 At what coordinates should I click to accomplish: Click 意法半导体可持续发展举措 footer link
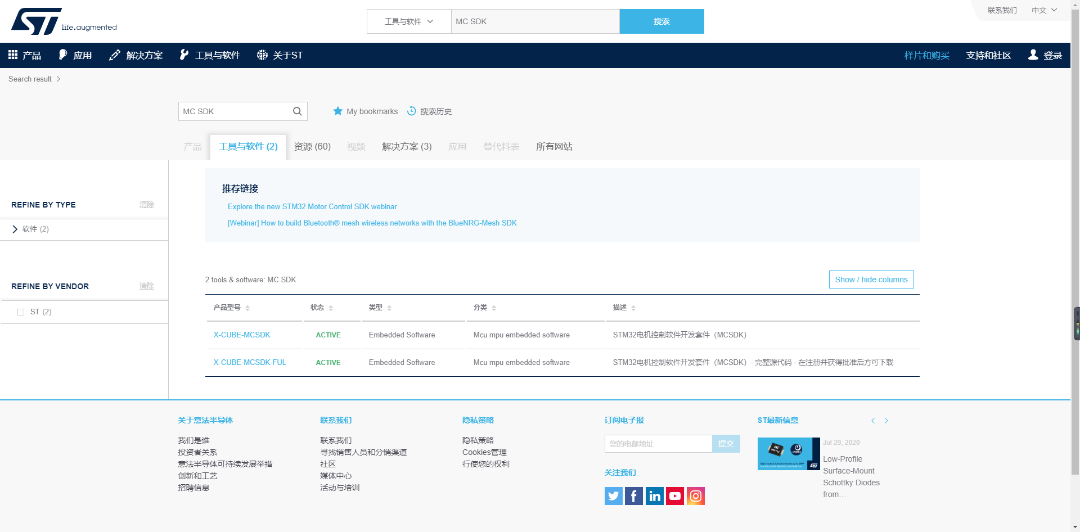click(x=225, y=464)
